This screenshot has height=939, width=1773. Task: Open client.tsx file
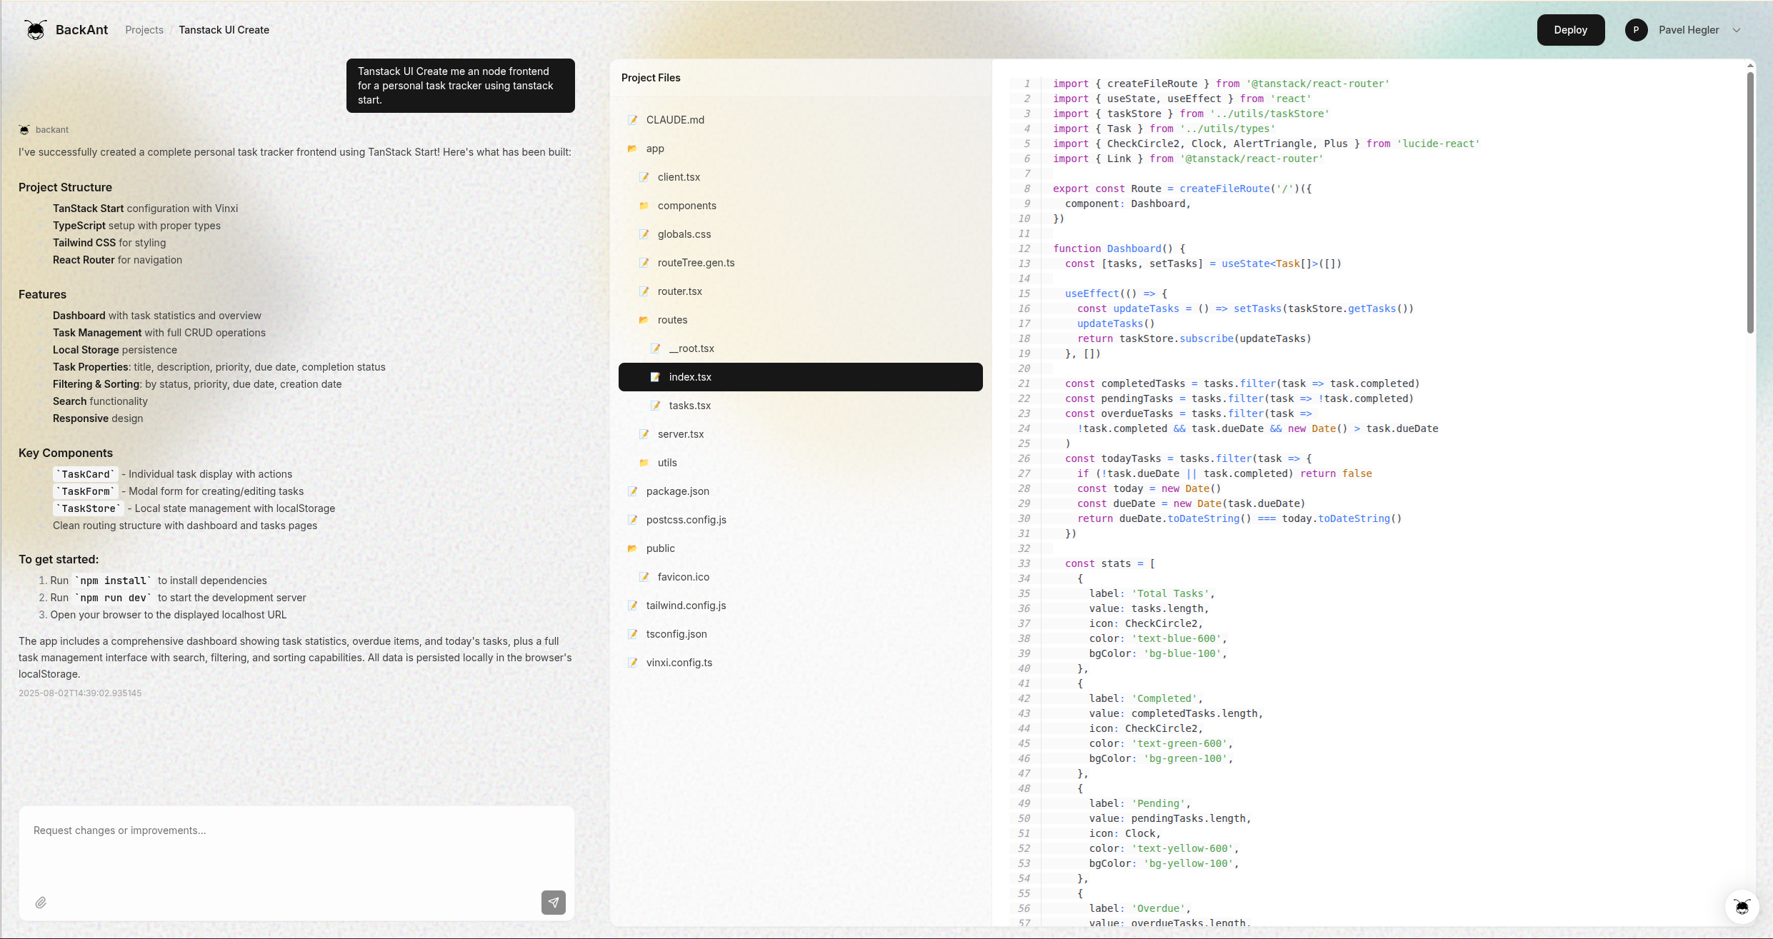[x=800, y=177]
